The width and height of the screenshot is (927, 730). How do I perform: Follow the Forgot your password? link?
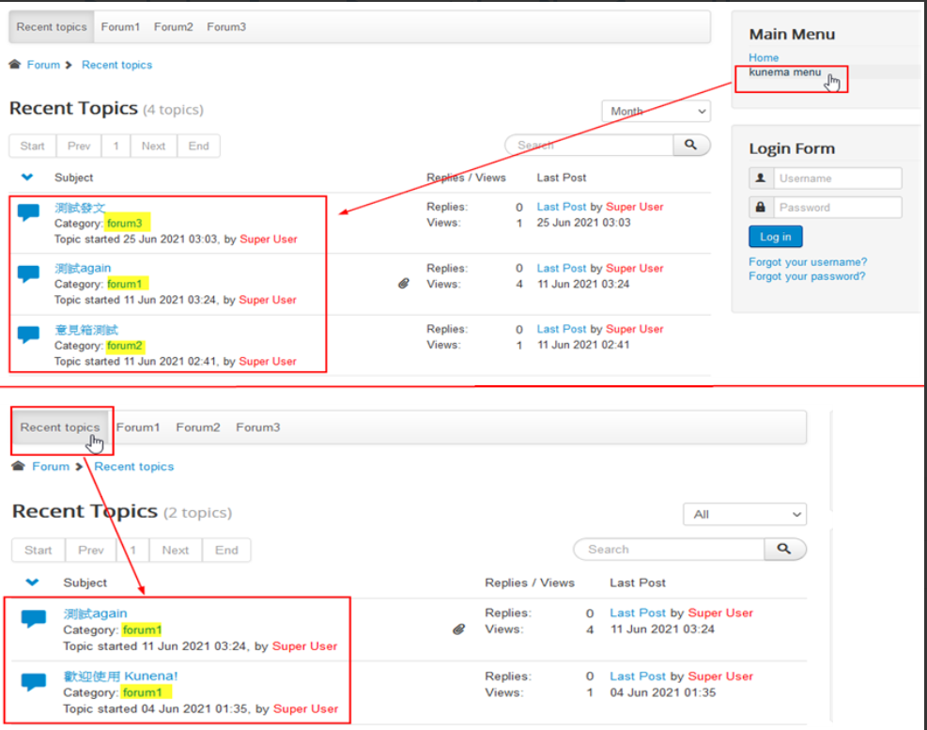click(807, 276)
